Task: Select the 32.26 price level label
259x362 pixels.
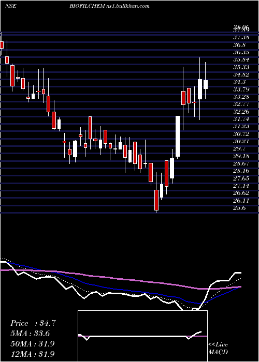Action: (241, 112)
